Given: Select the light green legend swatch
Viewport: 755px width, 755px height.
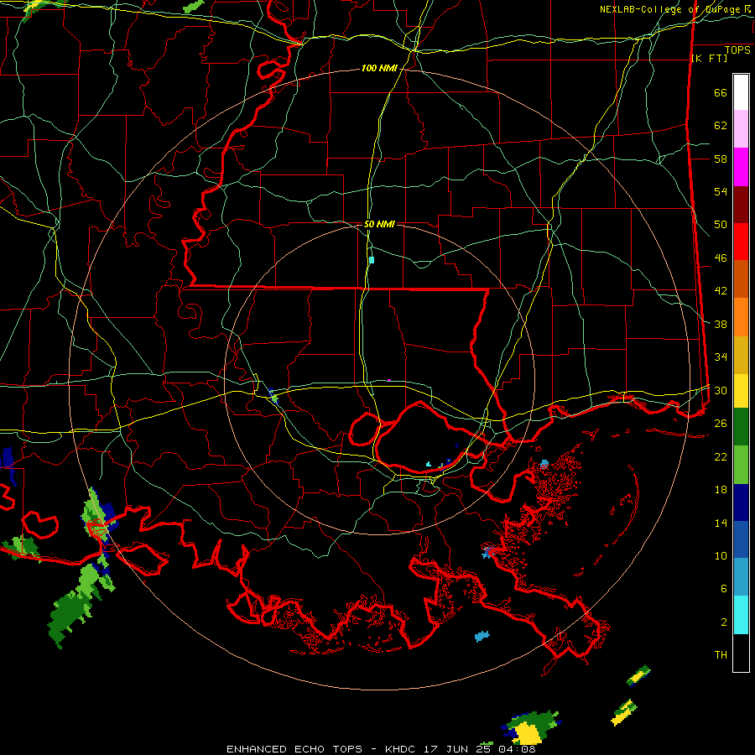Looking at the screenshot, I should pyautogui.click(x=741, y=465).
